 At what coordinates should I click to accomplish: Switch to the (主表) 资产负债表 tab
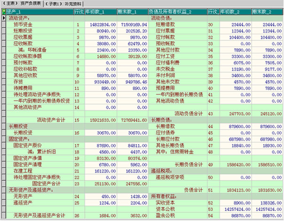22,3
